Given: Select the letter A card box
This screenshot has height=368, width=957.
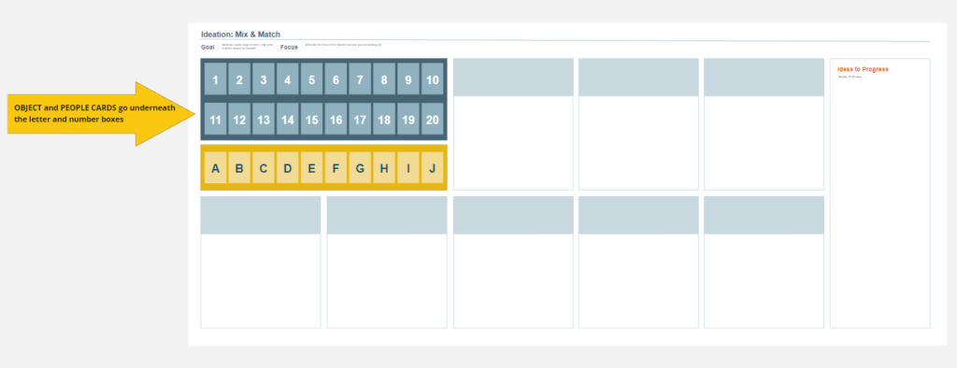Looking at the screenshot, I should click(216, 168).
